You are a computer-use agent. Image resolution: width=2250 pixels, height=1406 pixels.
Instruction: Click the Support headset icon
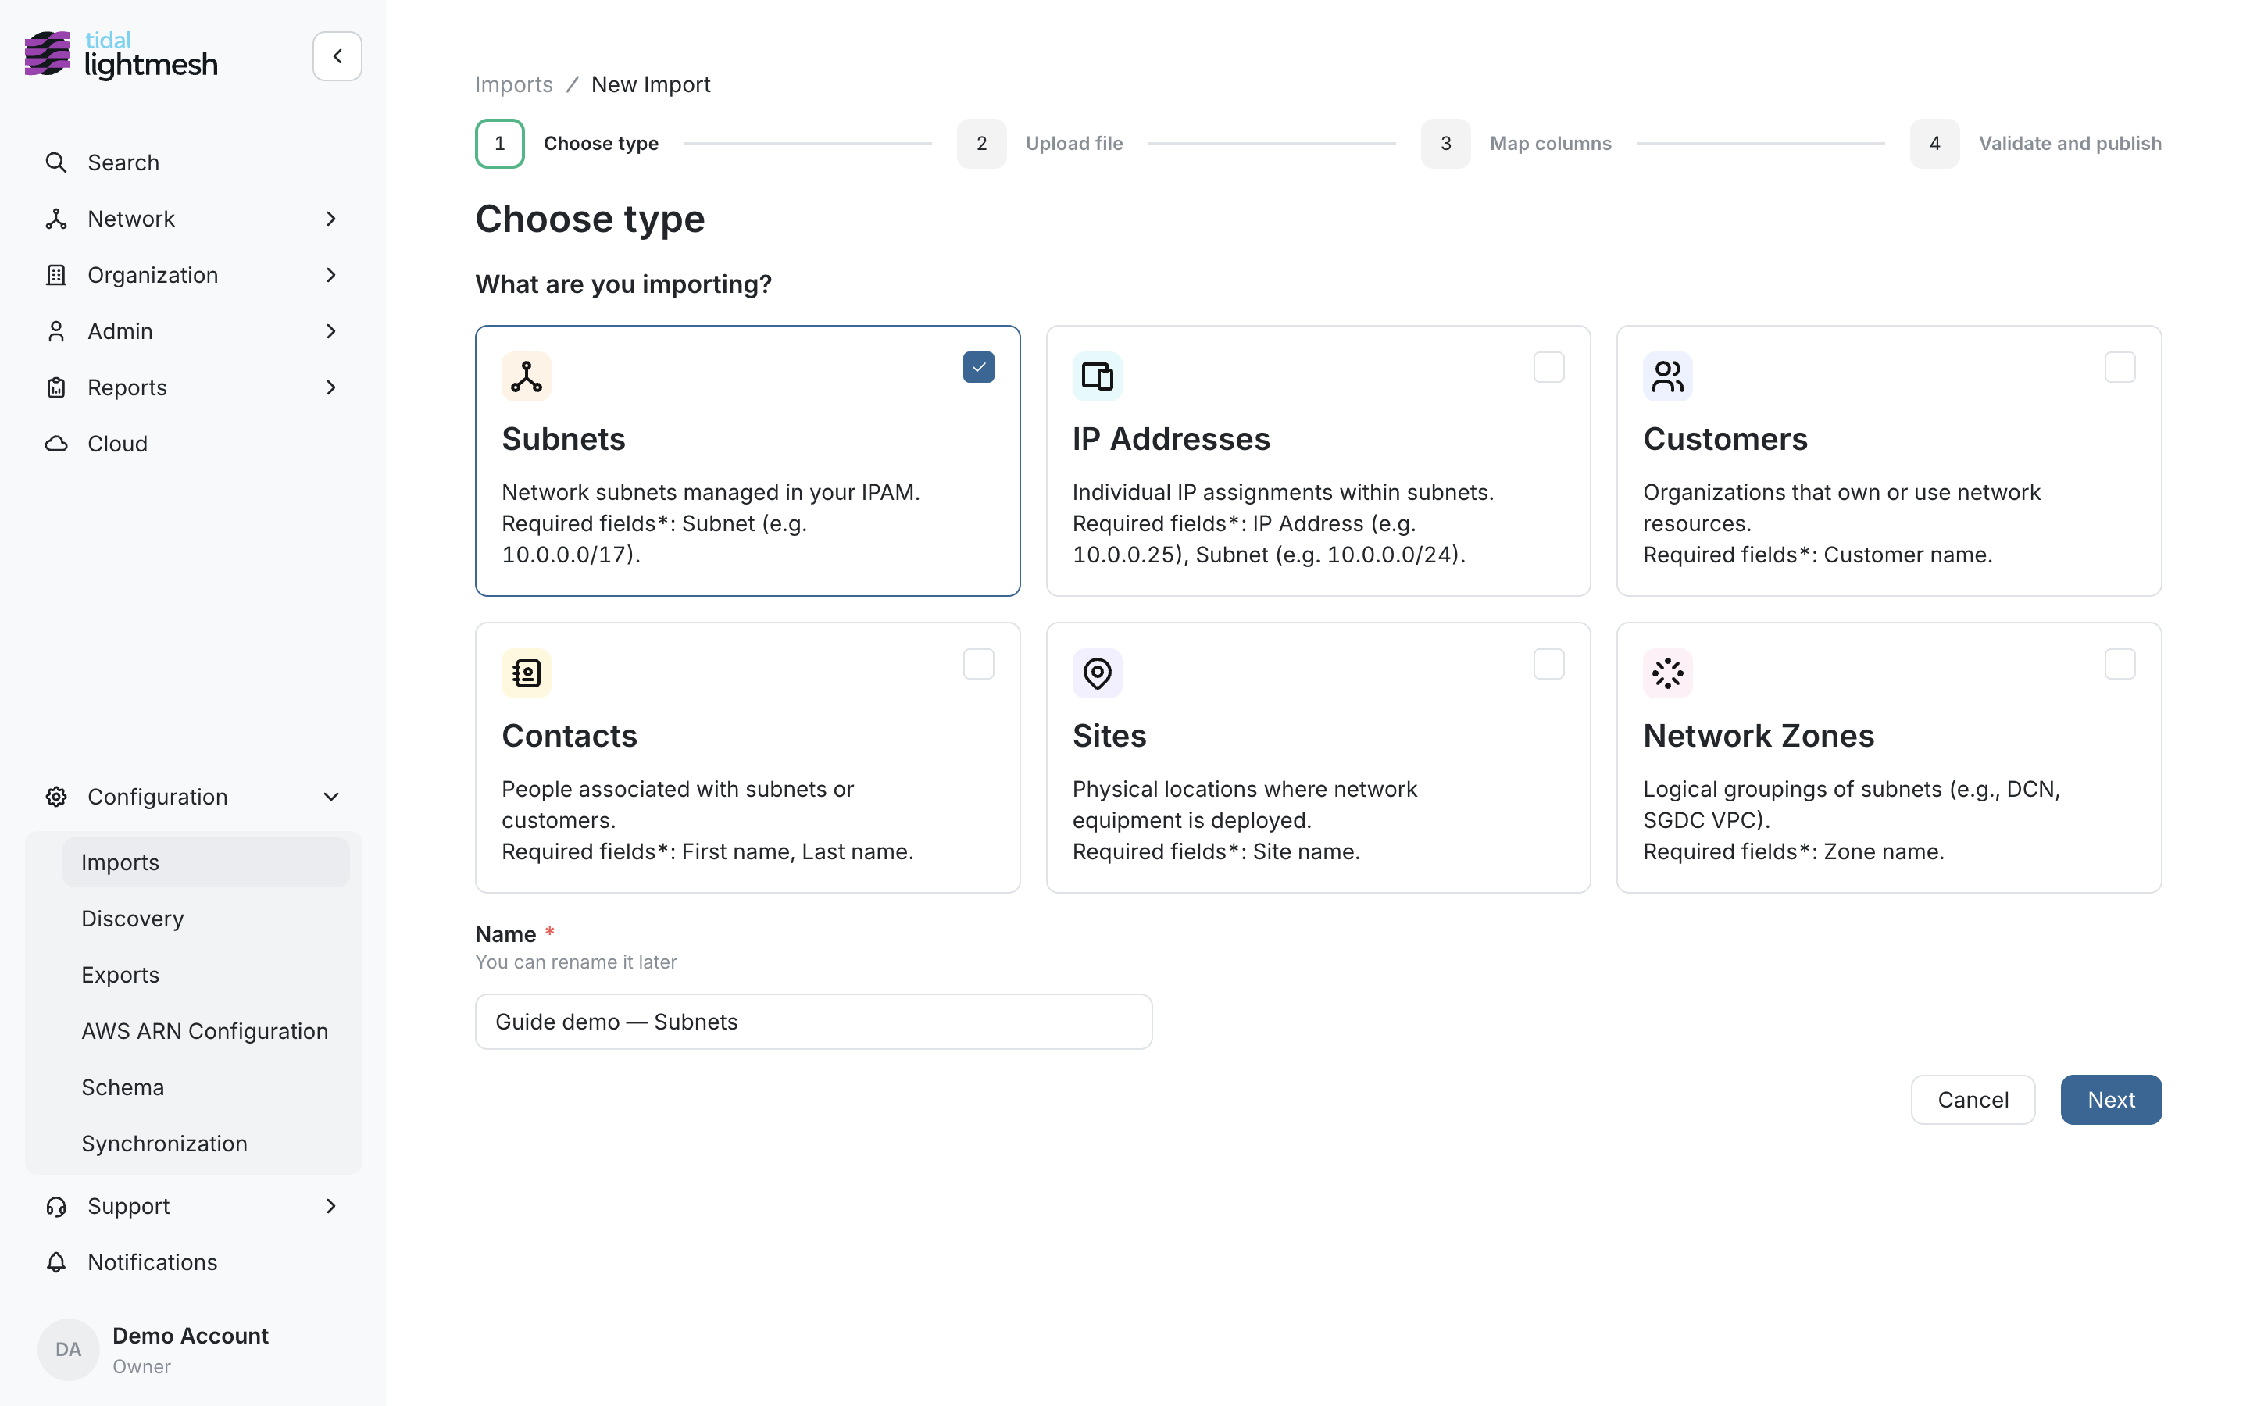point(55,1206)
